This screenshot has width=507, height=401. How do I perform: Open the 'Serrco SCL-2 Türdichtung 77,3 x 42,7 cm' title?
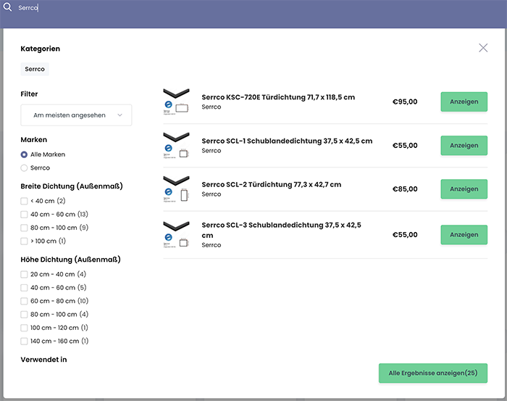(272, 184)
